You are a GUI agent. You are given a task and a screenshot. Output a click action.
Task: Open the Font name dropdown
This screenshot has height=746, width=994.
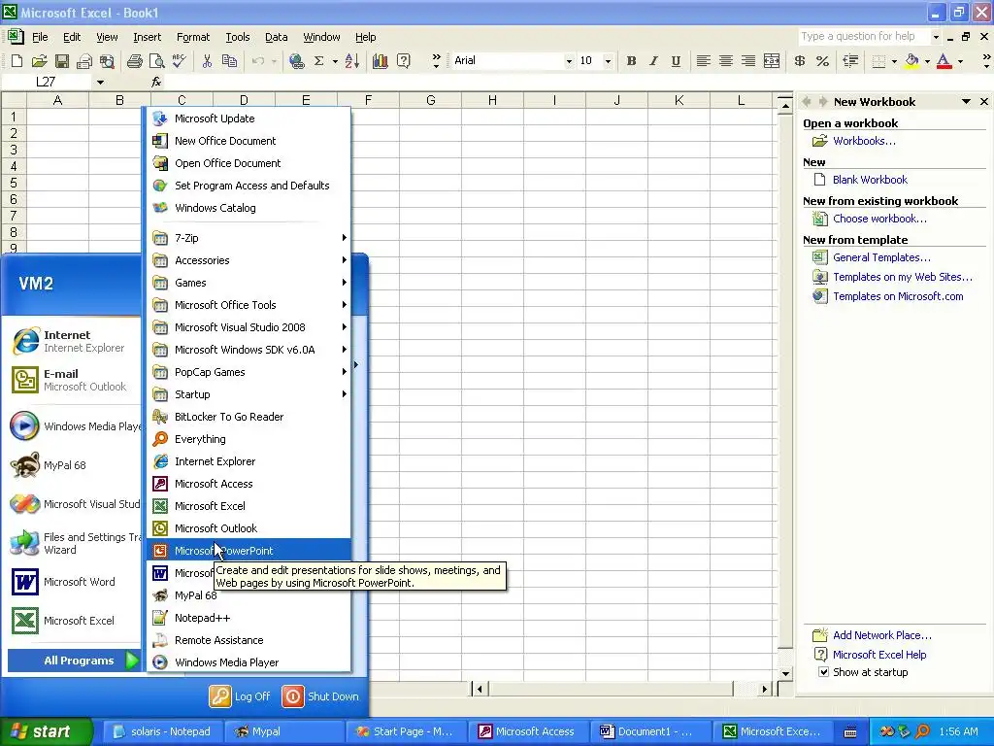pos(569,61)
